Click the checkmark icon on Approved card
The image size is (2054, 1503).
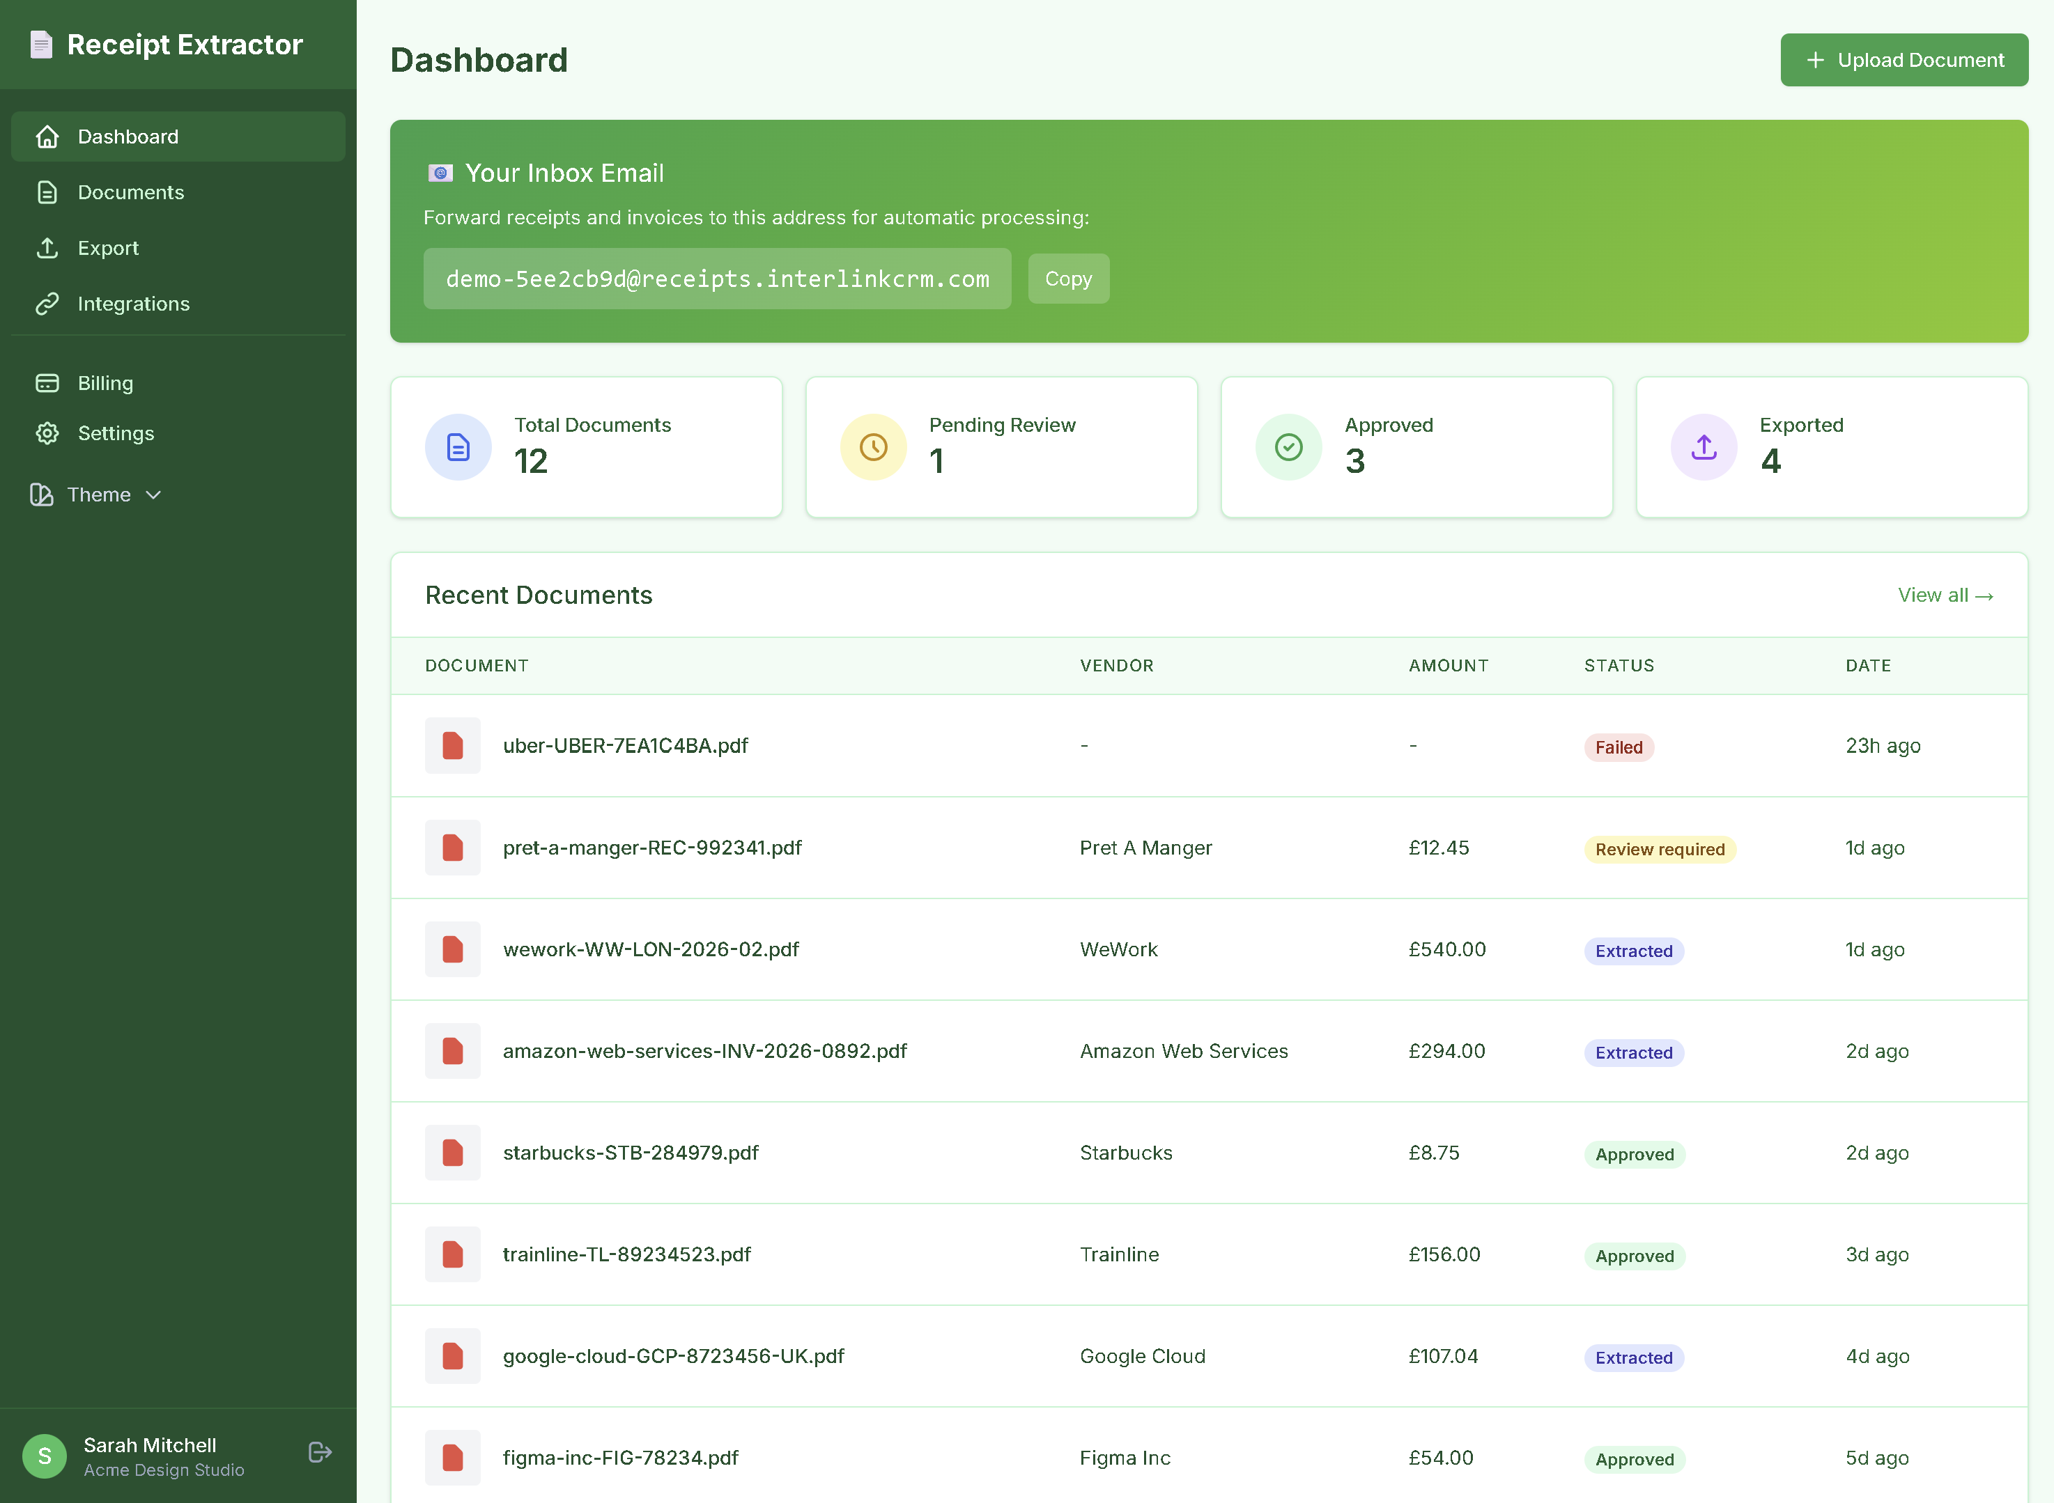1287,446
